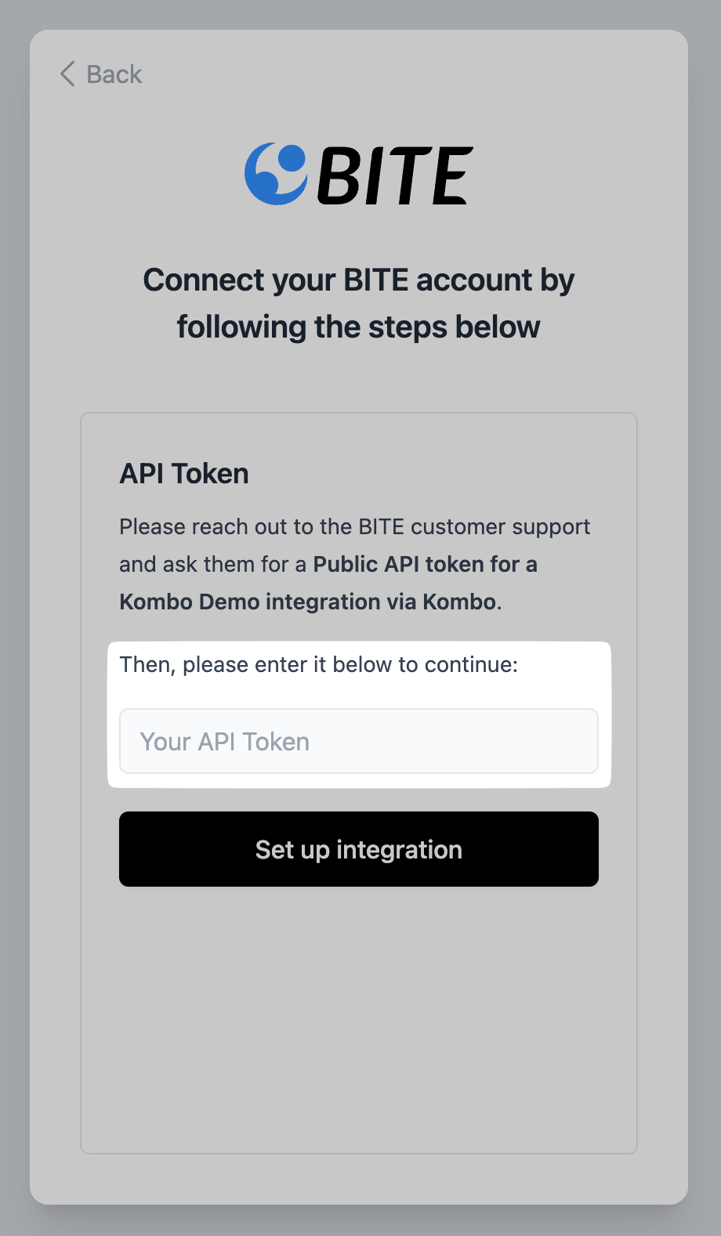Select the "API Token" section title
721x1236 pixels.
pos(184,474)
